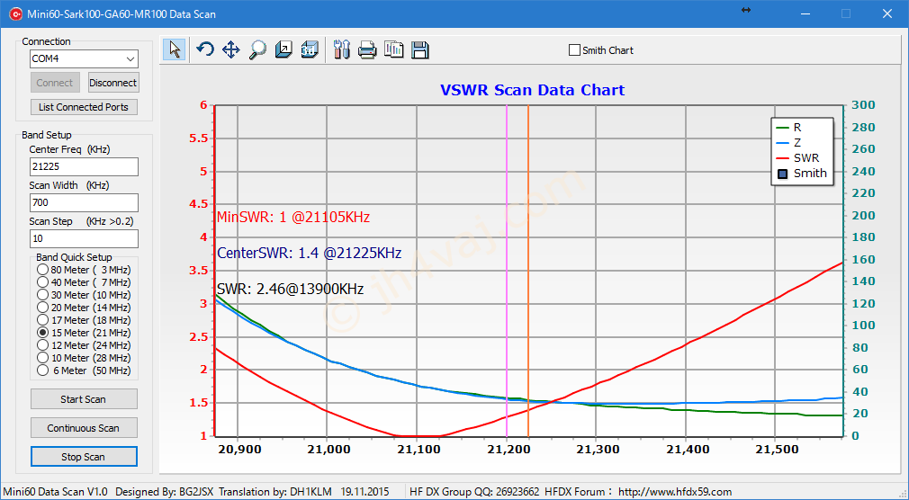Click the SWR: 2.46@13900KHz text

click(x=290, y=289)
